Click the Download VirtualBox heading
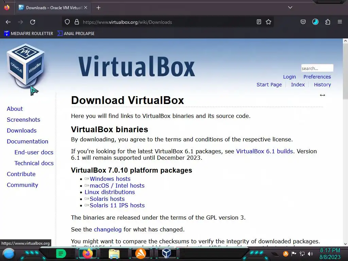Screen dimensions: 348x261 (x=127, y=100)
